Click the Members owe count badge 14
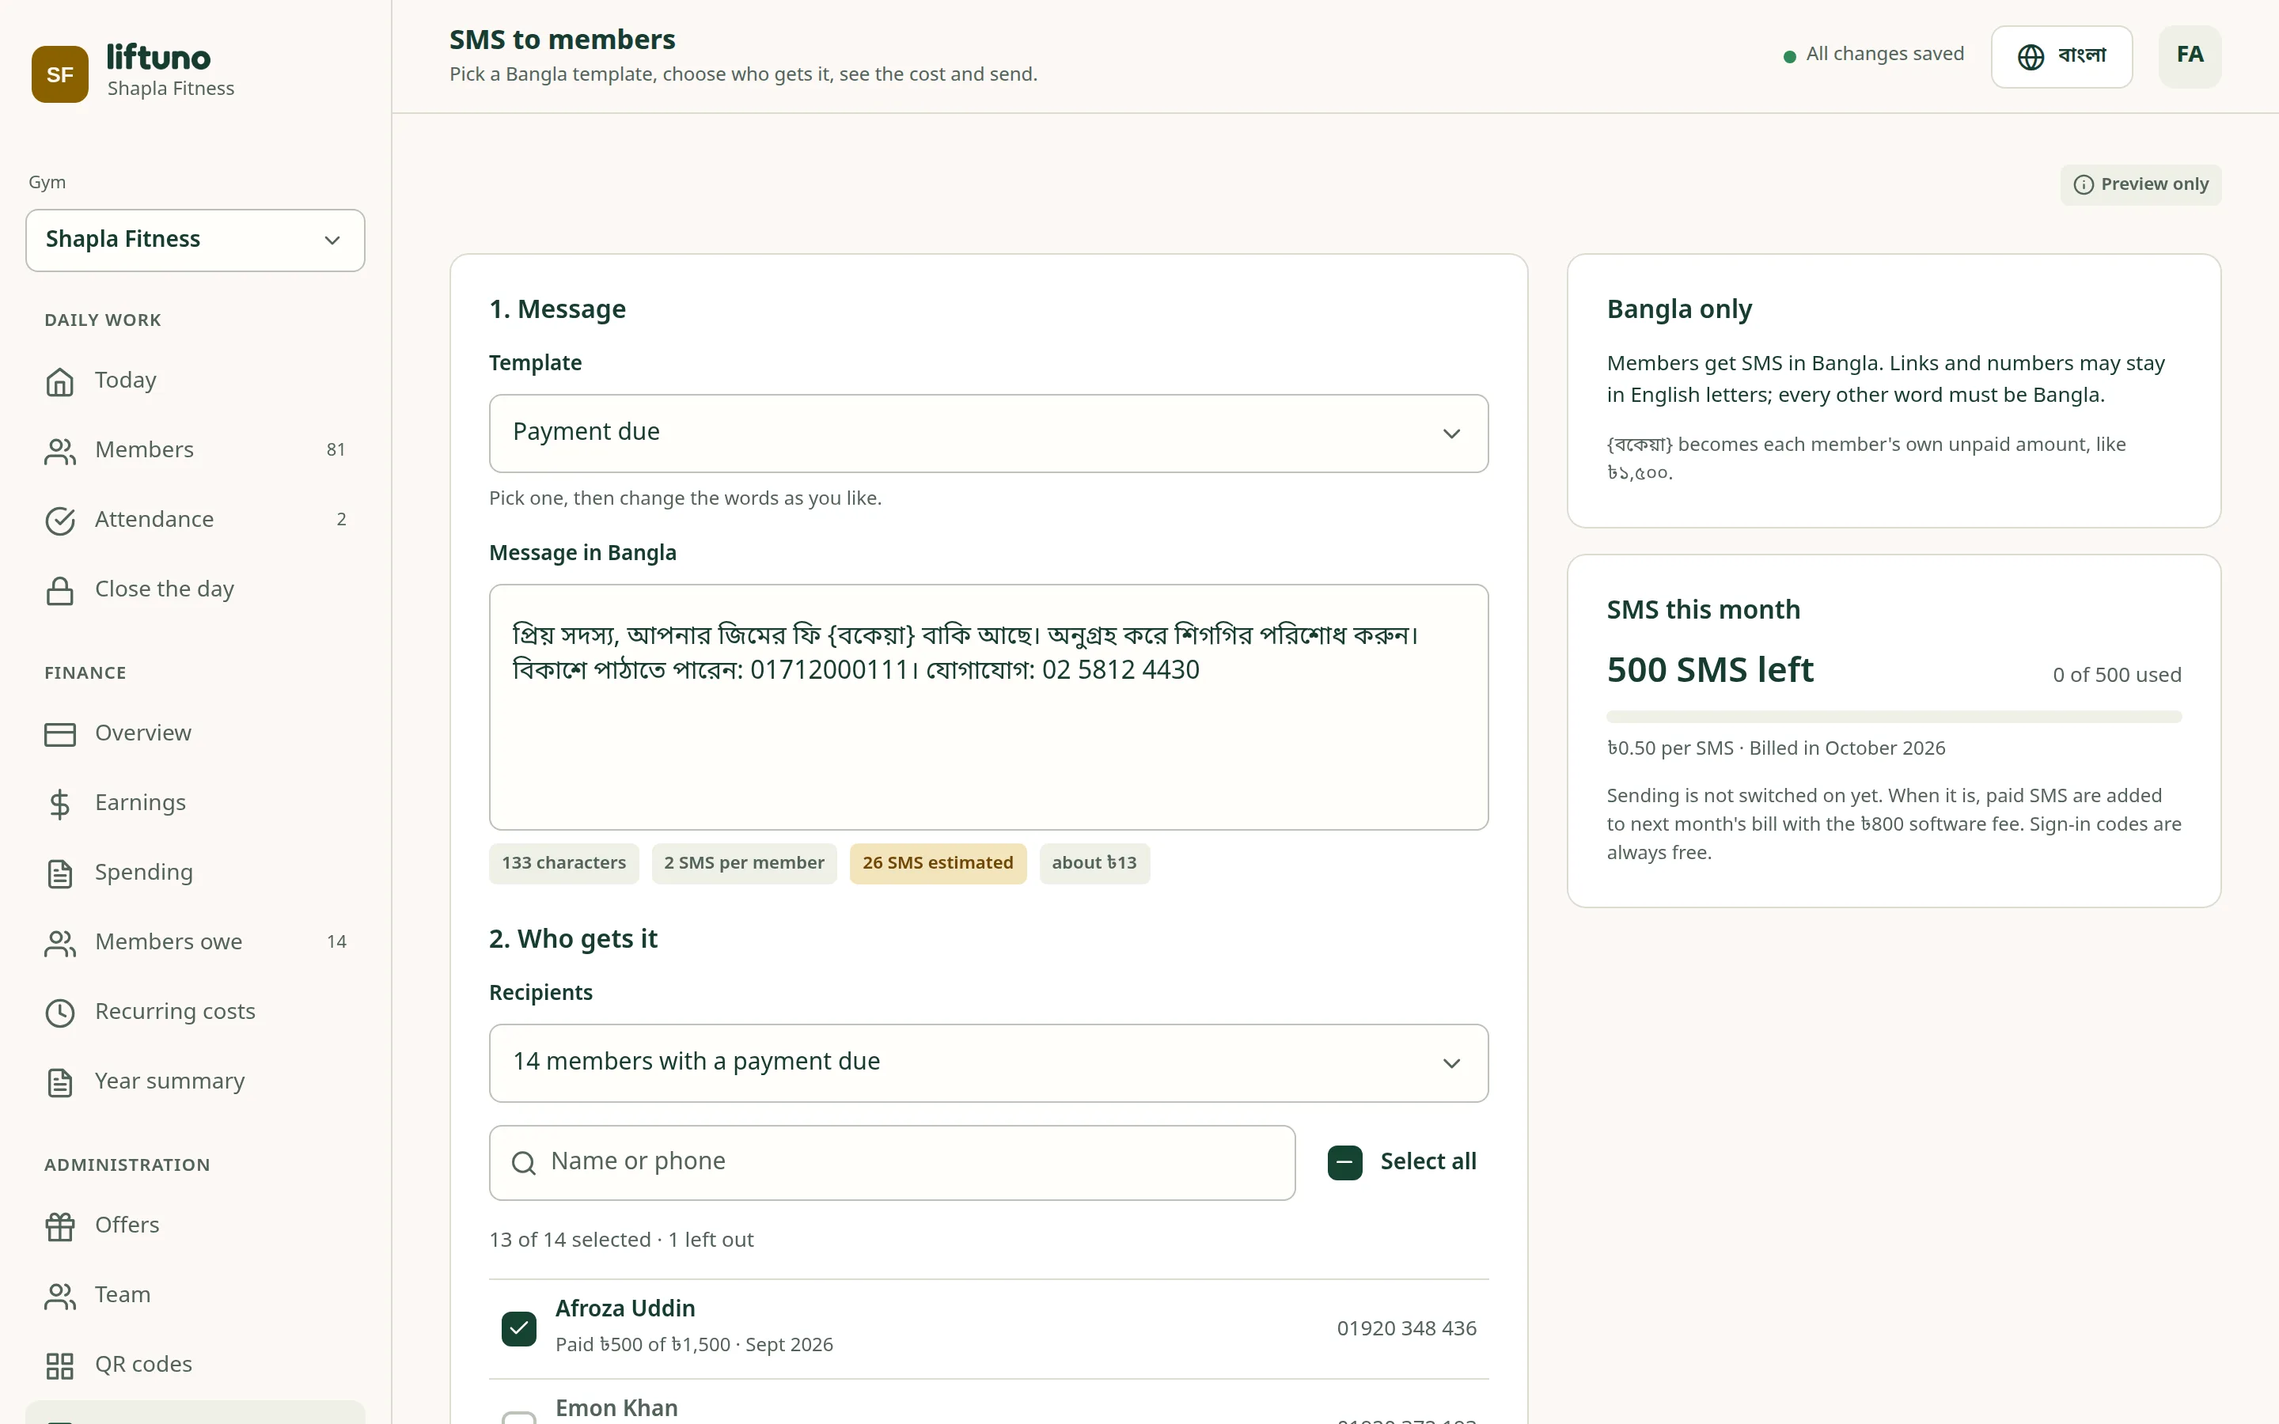 (x=336, y=943)
